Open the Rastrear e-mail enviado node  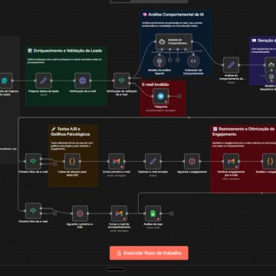153,161
